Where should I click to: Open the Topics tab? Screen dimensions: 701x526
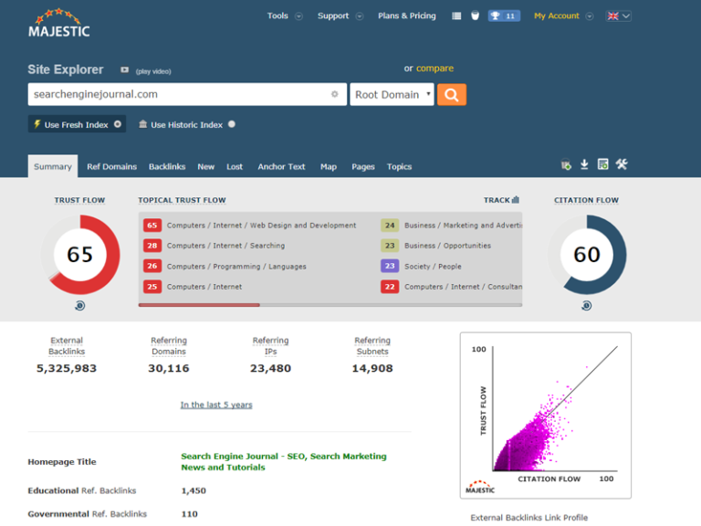click(x=399, y=166)
